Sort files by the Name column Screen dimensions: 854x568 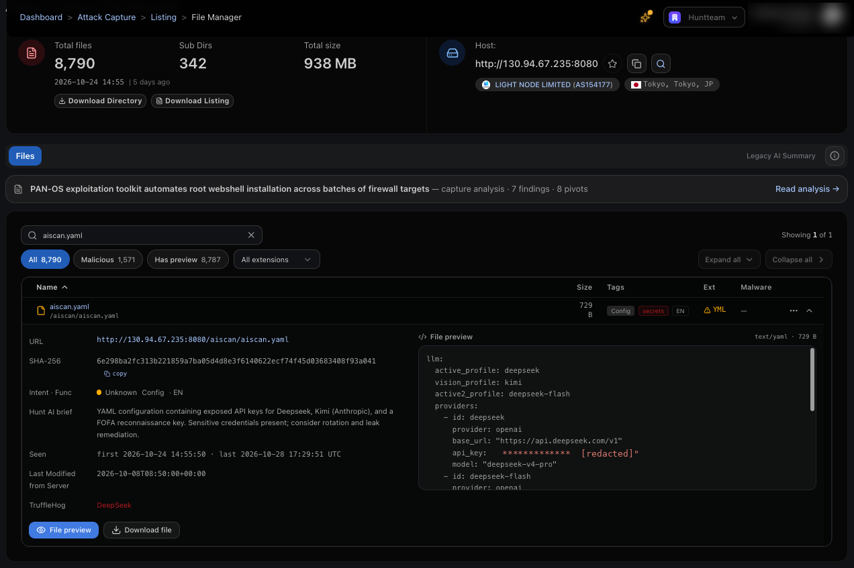coord(52,287)
